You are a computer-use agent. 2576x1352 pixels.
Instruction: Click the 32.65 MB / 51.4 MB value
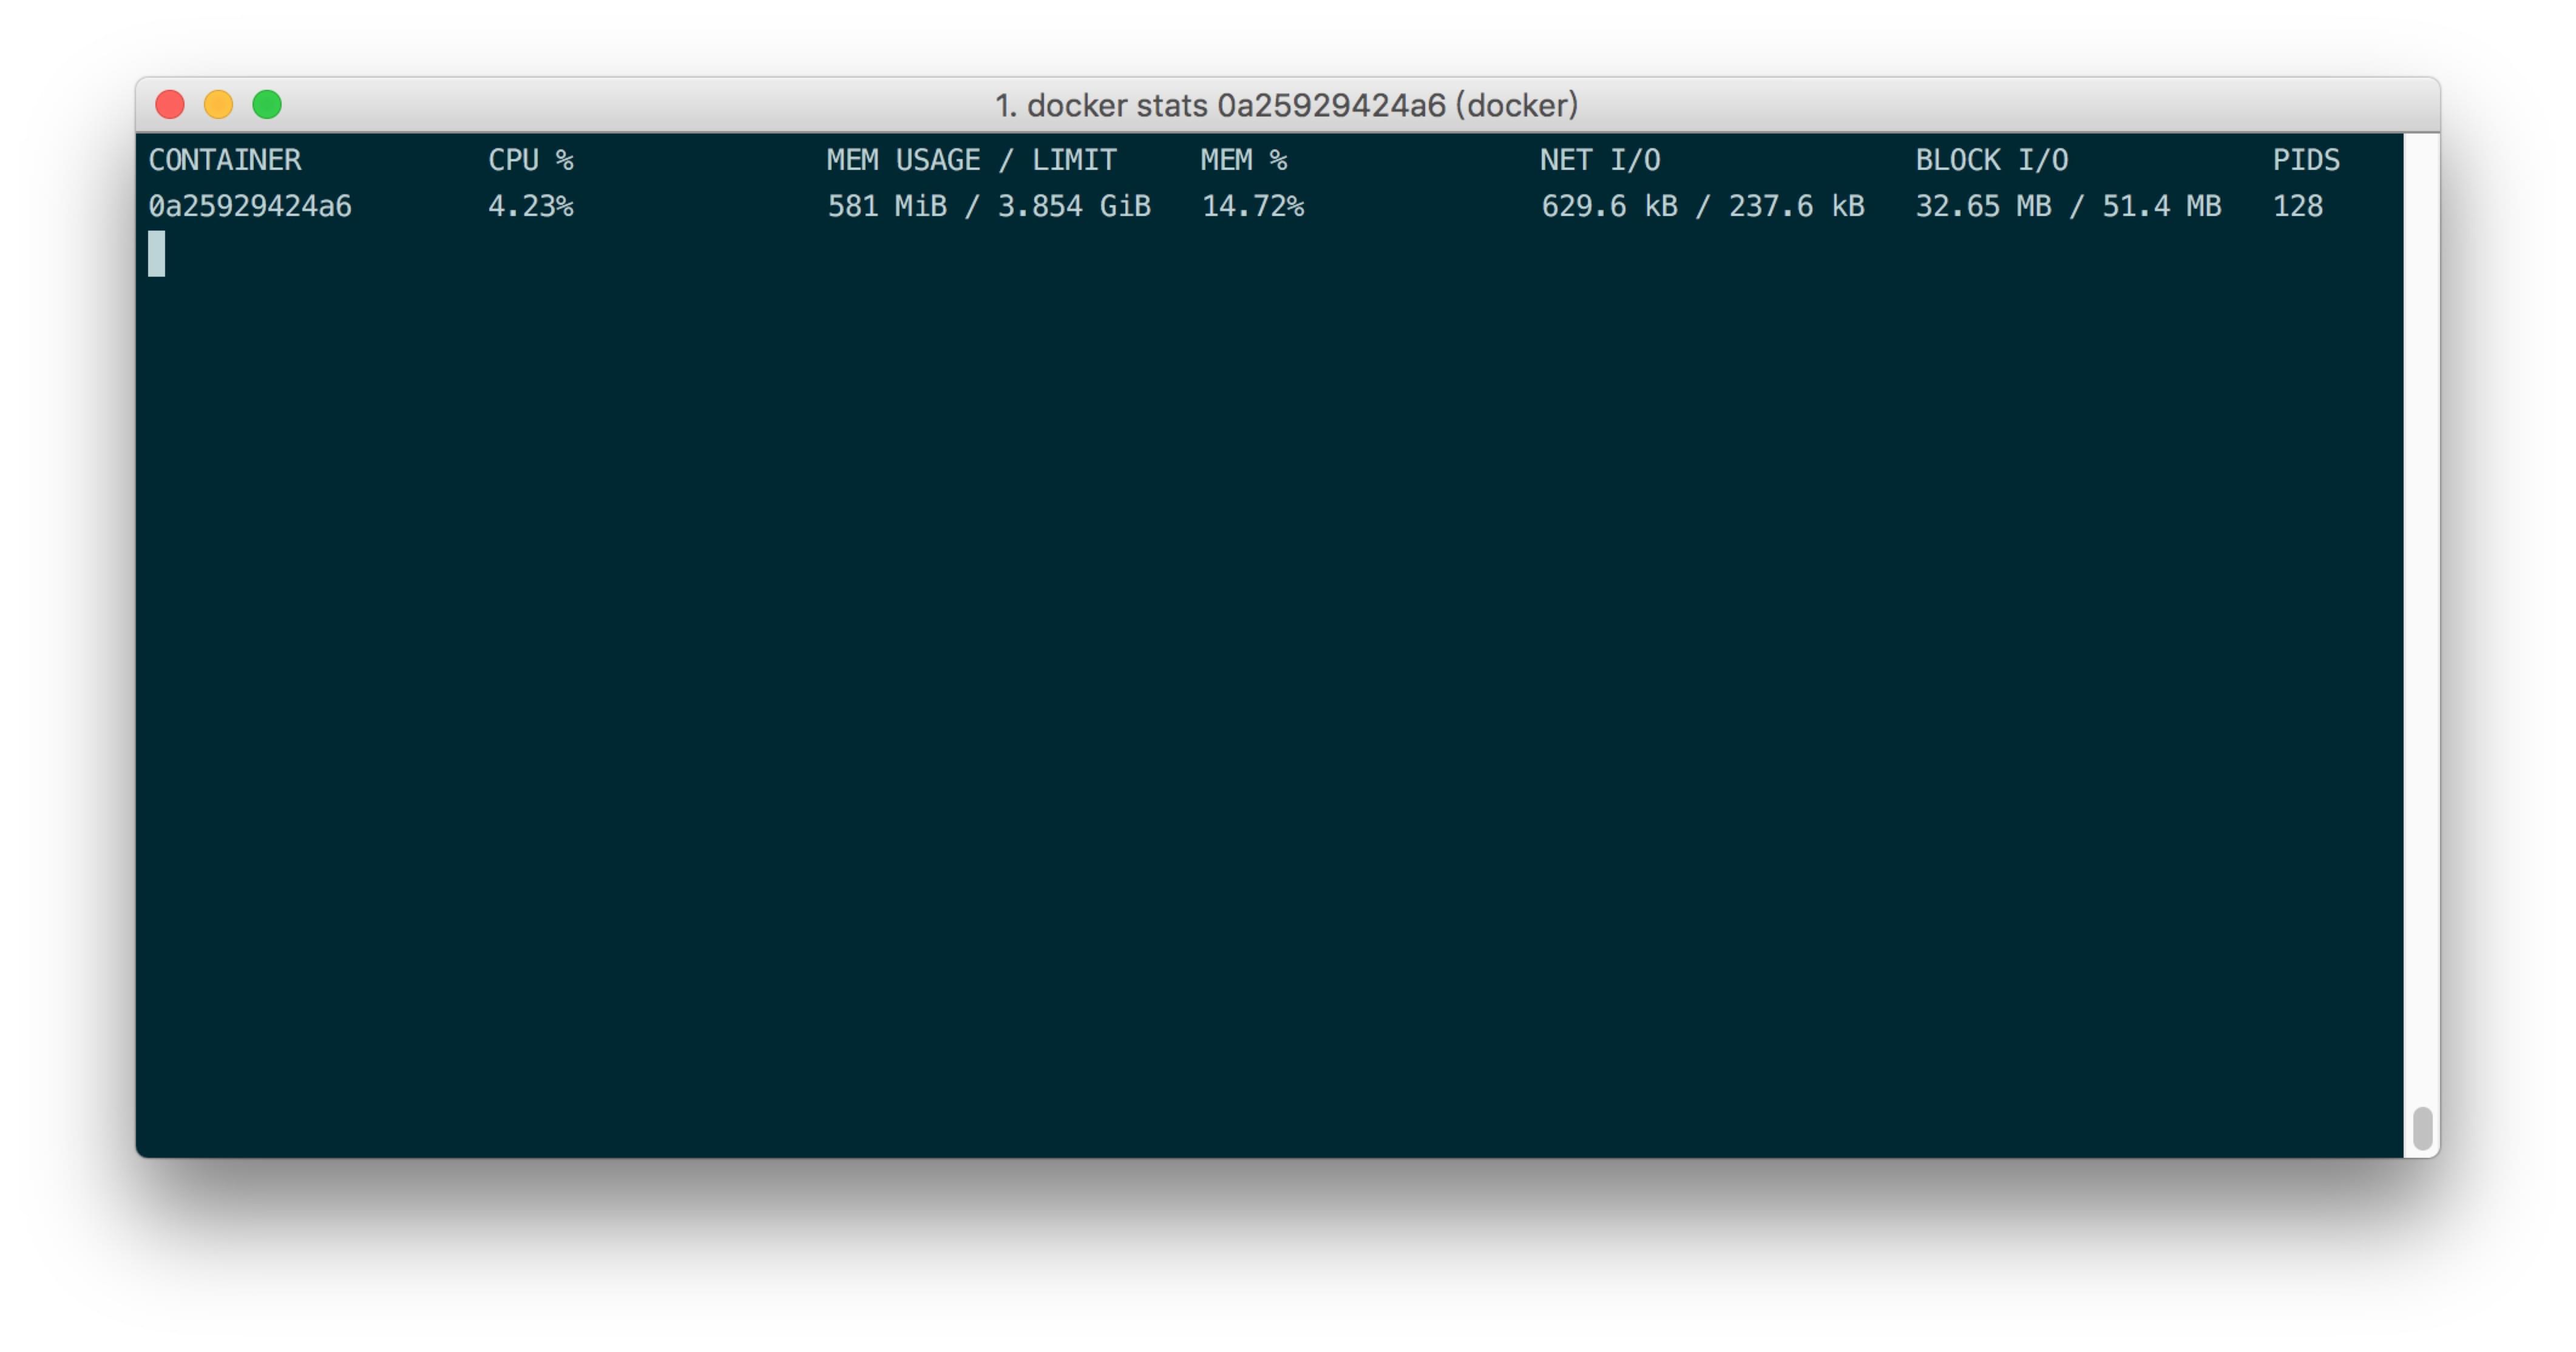click(x=2067, y=206)
